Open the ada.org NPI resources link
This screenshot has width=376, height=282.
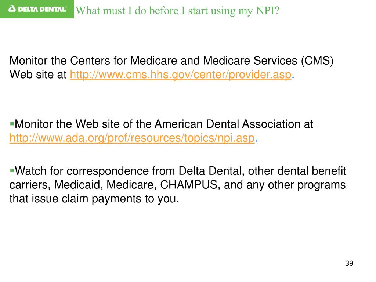(x=132, y=138)
